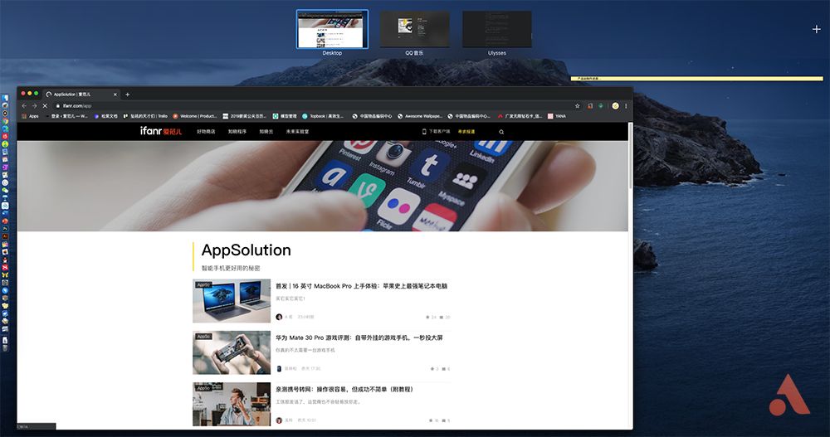Open the Trello bookmark
This screenshot has width=830, height=437.
[x=145, y=116]
